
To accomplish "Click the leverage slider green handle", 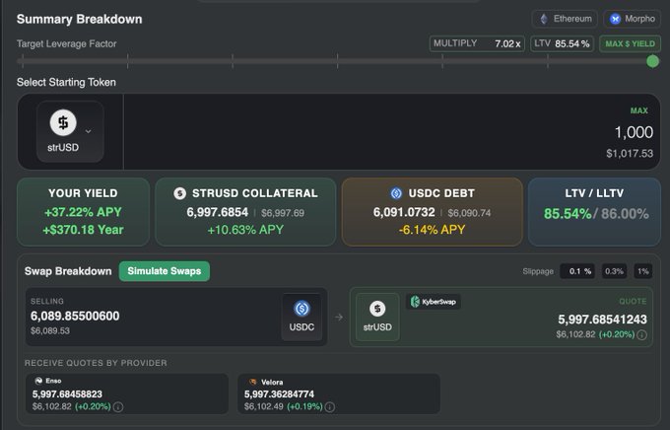I will 652,61.
